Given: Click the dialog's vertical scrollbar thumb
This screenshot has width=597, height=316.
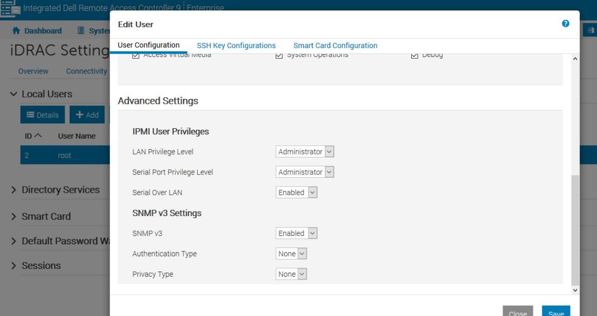Looking at the screenshot, I should 575,229.
